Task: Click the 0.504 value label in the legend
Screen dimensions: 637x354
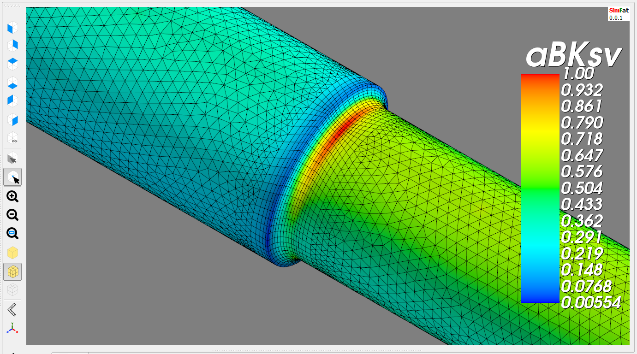Action: [x=582, y=188]
